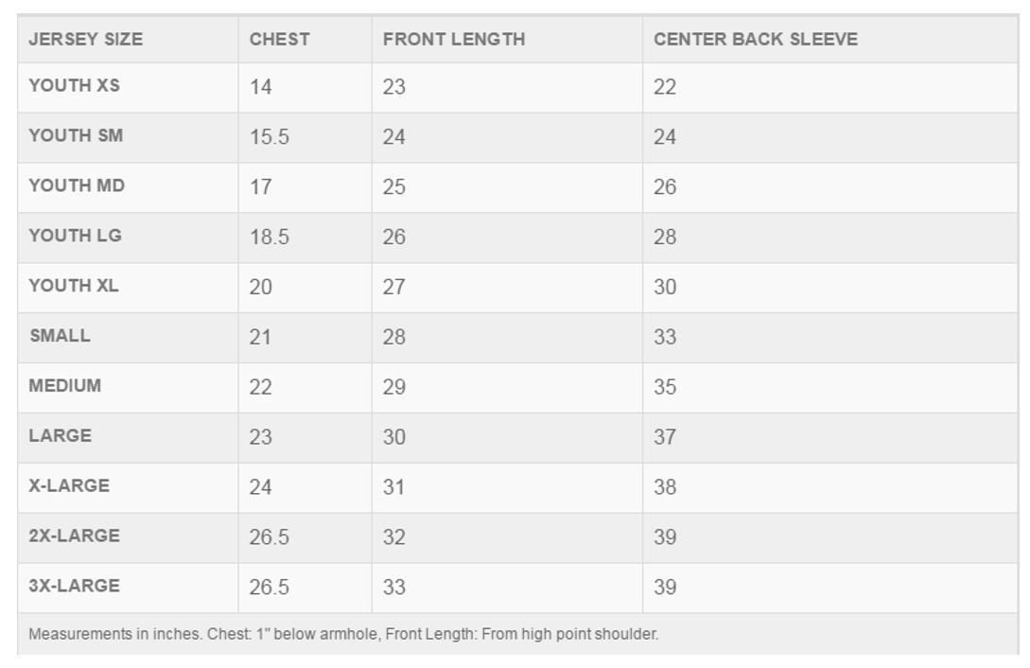This screenshot has width=1030, height=668.
Task: Select the YOUTH XS row label
Action: [x=74, y=85]
